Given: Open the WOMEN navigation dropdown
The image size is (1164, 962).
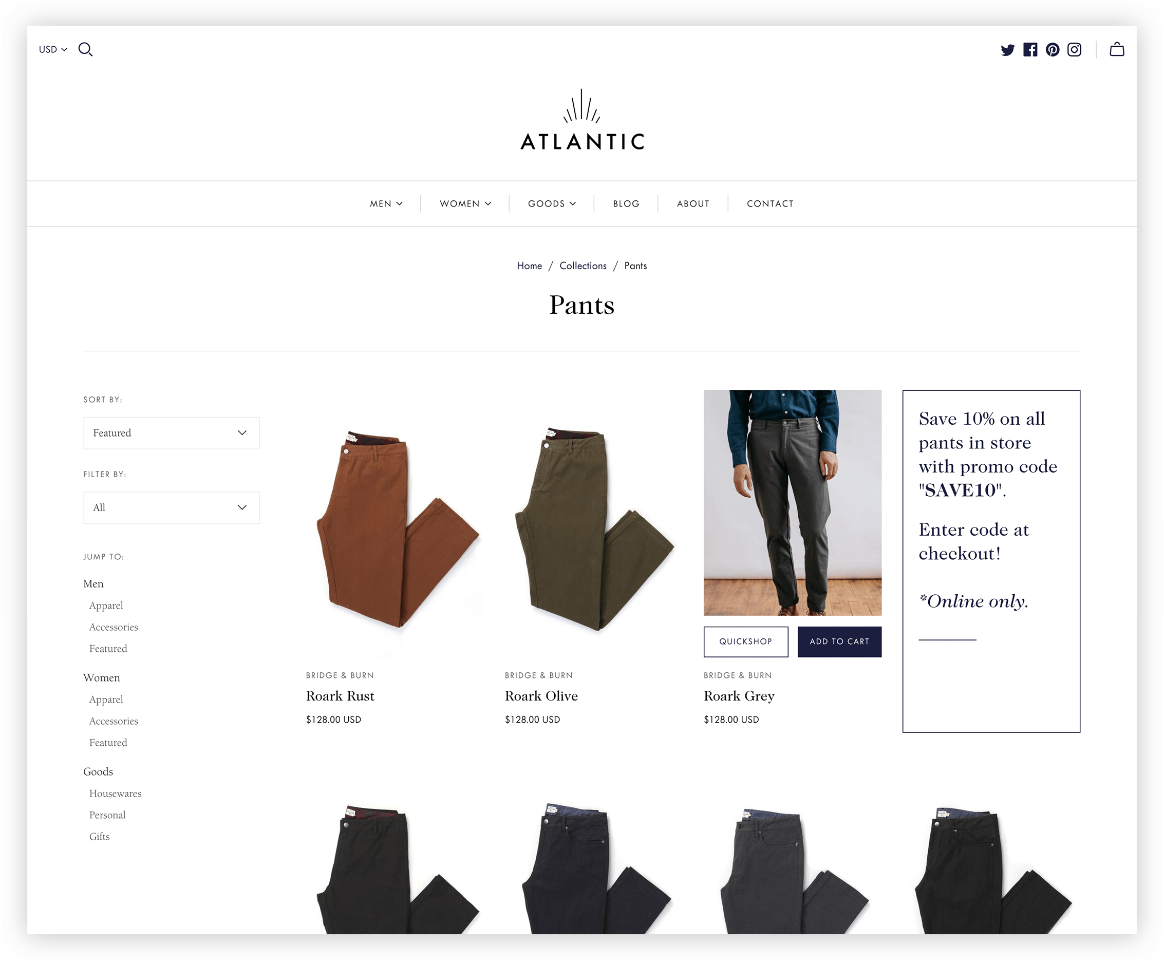Looking at the screenshot, I should pyautogui.click(x=464, y=203).
